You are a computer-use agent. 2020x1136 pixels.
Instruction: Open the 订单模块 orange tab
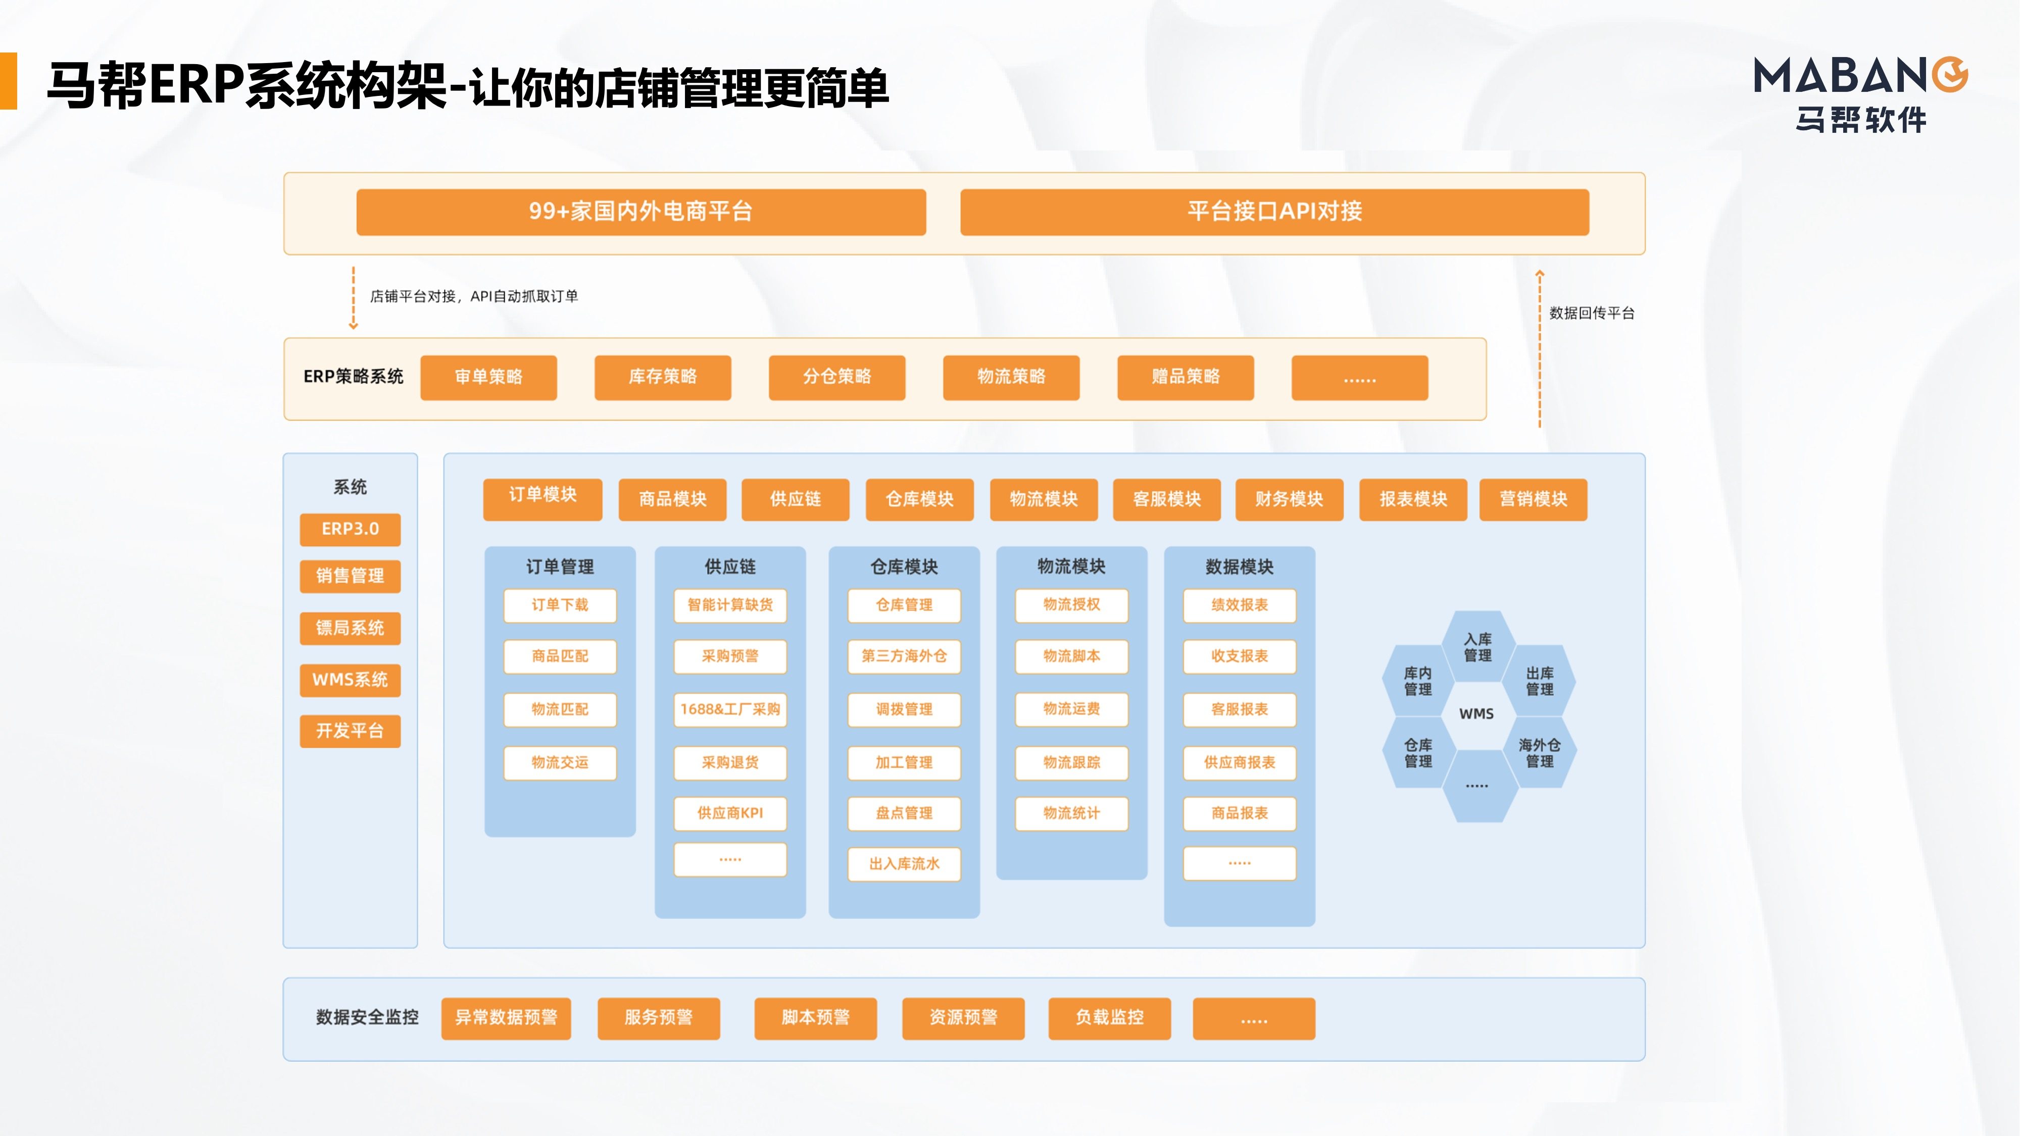click(x=543, y=499)
